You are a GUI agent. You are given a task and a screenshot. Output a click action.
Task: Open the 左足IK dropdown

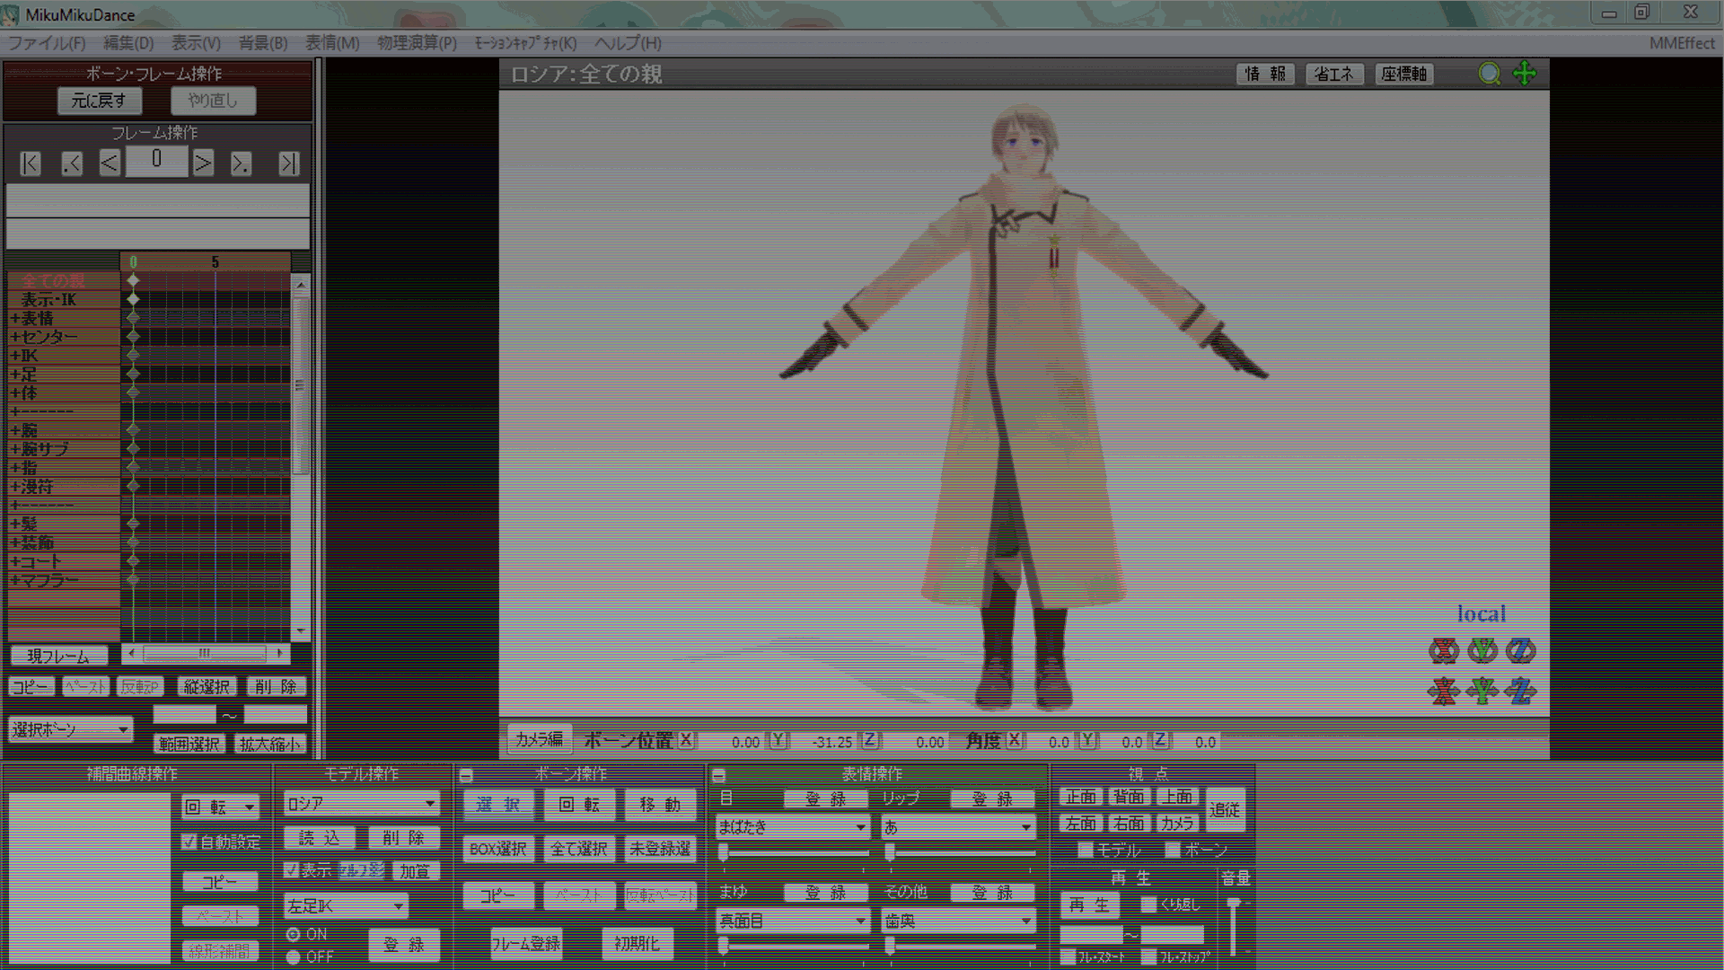pyautogui.click(x=346, y=906)
